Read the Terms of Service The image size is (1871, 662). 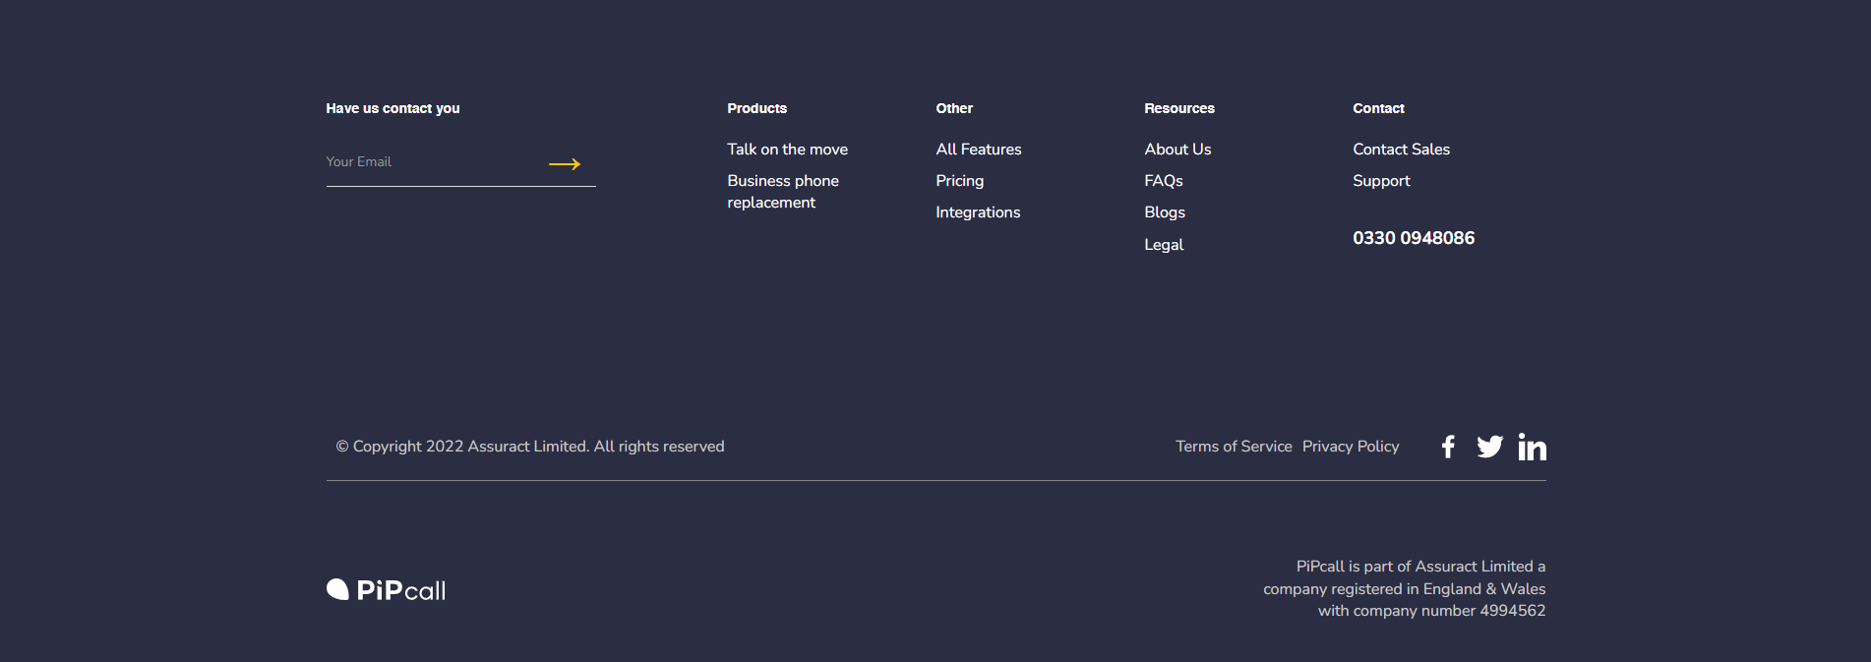pos(1234,447)
